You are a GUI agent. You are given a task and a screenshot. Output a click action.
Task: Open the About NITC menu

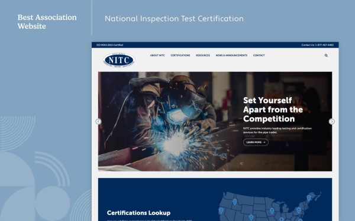(157, 55)
